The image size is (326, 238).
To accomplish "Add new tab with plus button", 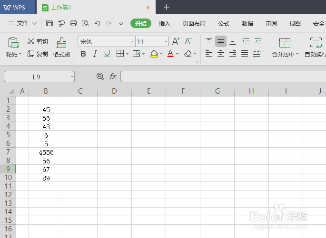I will [166, 7].
